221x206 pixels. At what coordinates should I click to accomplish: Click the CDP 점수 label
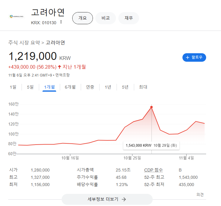tap(154, 170)
